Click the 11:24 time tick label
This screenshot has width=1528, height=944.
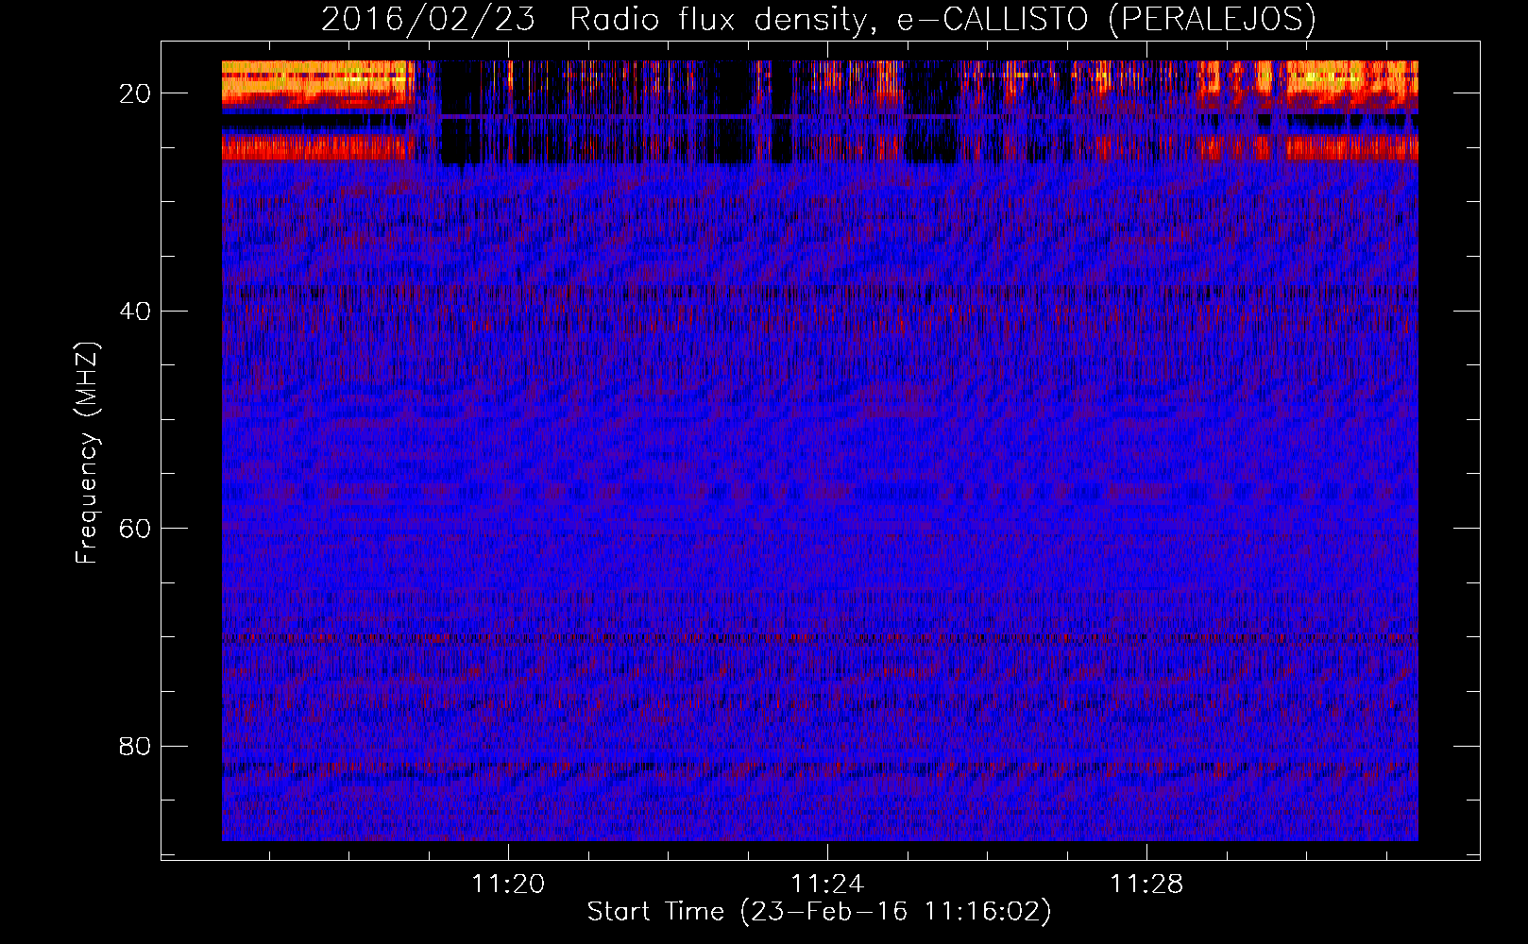click(827, 884)
